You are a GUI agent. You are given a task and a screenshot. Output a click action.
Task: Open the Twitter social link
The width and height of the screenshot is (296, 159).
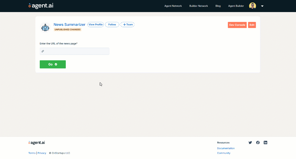click(x=250, y=143)
